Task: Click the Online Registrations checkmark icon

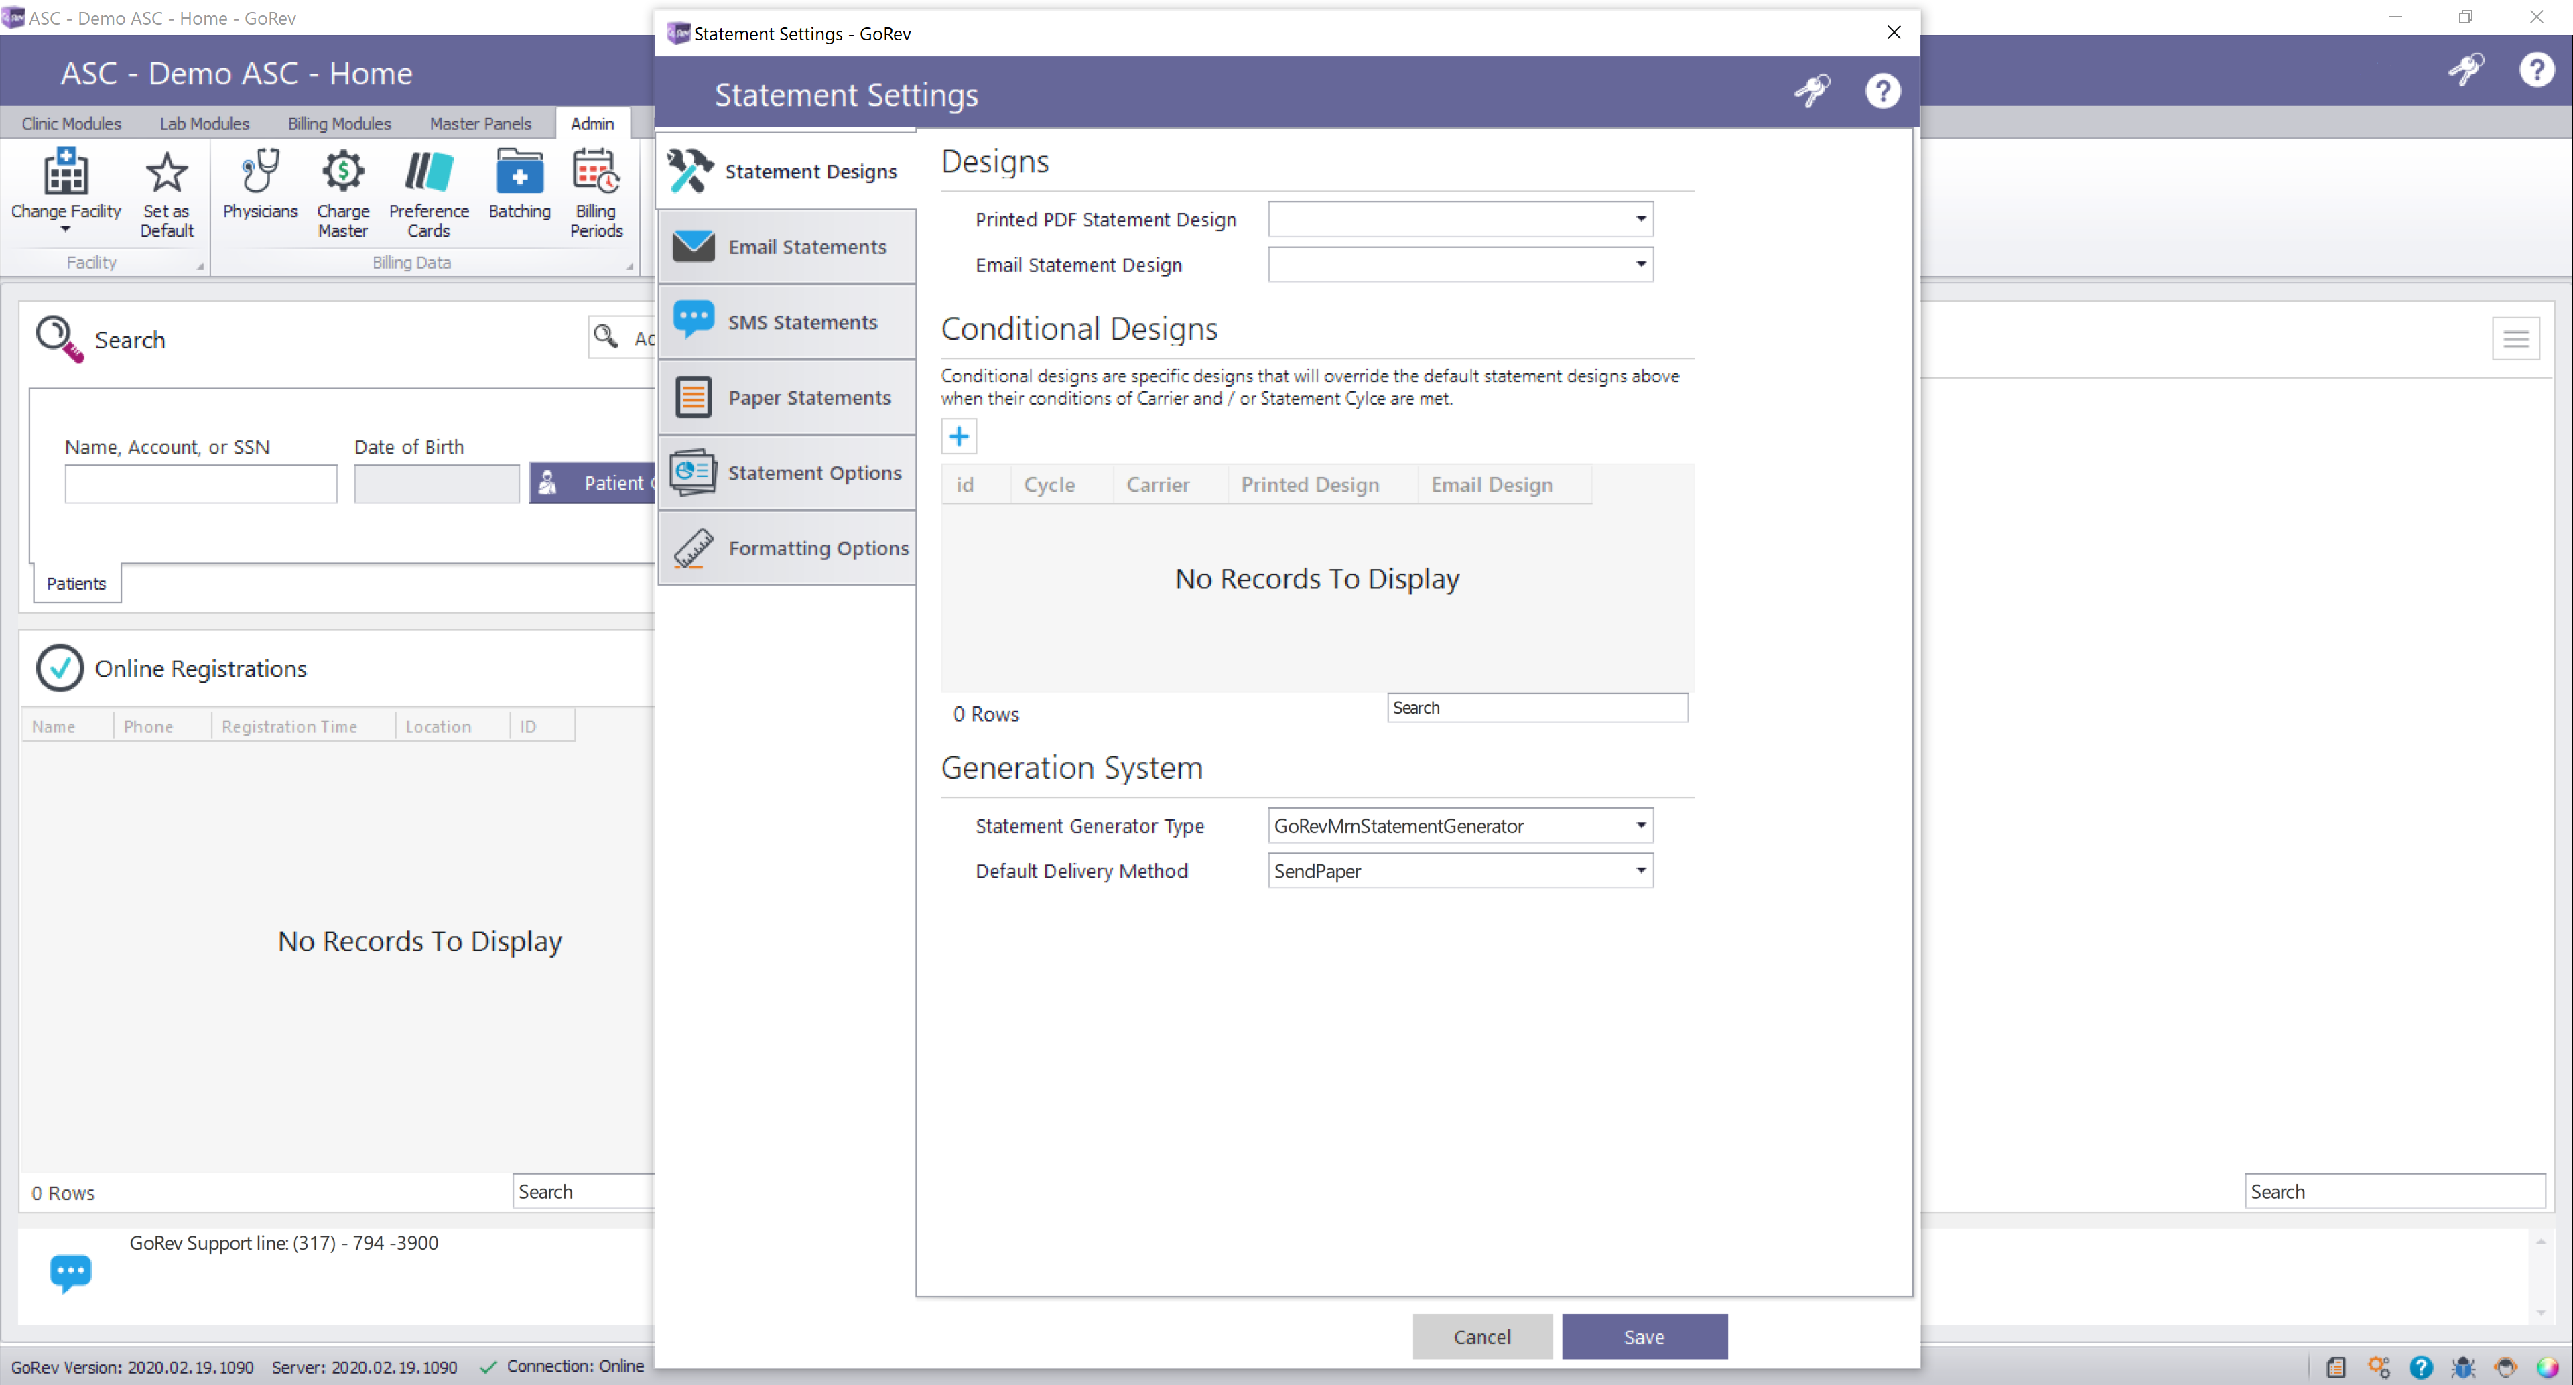Action: coord(59,668)
